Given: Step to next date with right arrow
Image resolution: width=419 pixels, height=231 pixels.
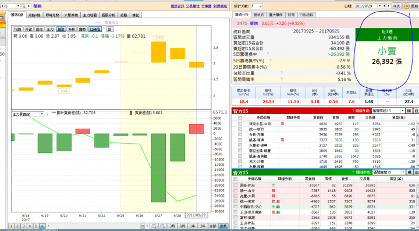Looking at the screenshot, I should tap(388, 6).
